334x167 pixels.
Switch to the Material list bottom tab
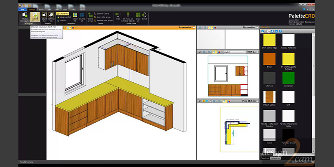coord(275,158)
